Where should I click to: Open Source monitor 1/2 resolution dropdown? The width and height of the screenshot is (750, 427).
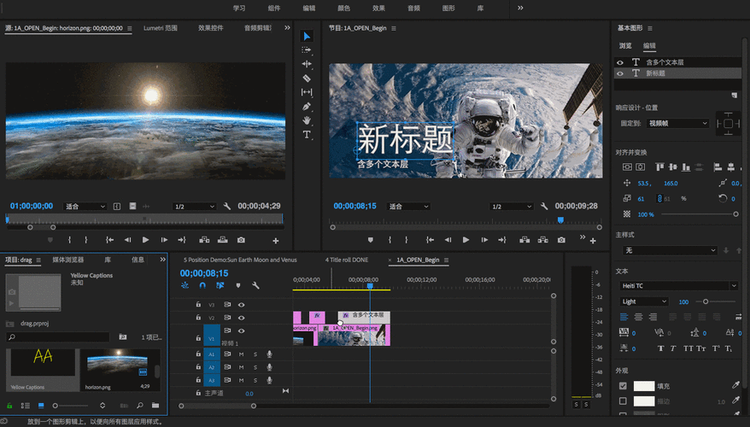pyautogui.click(x=194, y=207)
